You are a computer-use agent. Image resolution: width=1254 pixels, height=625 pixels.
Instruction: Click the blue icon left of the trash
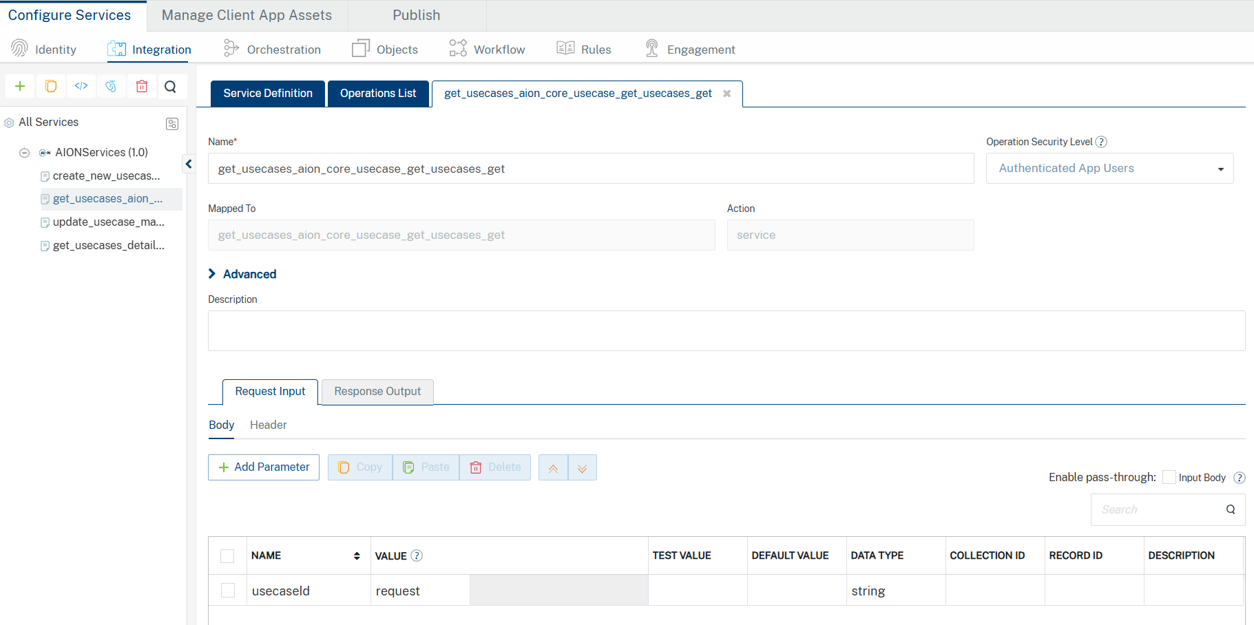(x=111, y=86)
